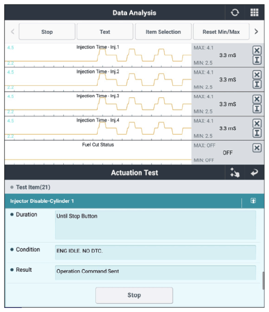Remove Injection Time Inj.2 graph with X icon
This screenshot has width=269, height=312.
[x=257, y=75]
